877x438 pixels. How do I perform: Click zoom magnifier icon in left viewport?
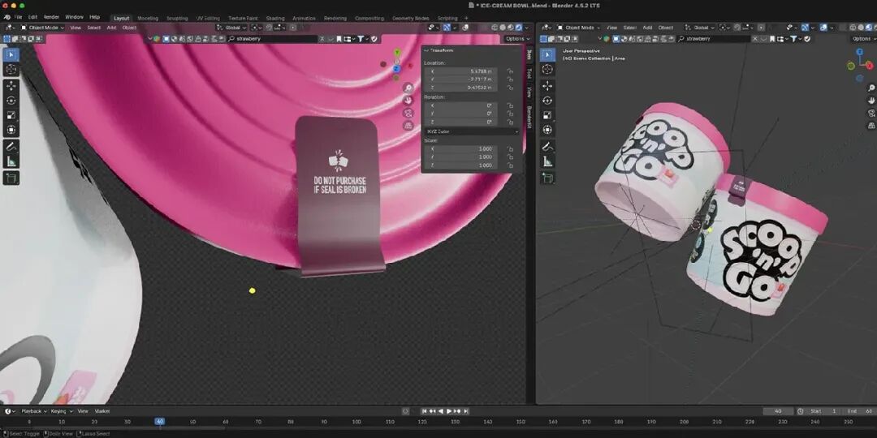(408, 88)
